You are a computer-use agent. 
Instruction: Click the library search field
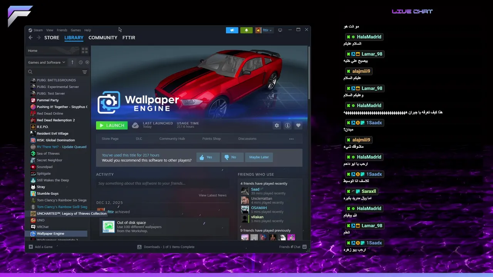pyautogui.click(x=54, y=72)
